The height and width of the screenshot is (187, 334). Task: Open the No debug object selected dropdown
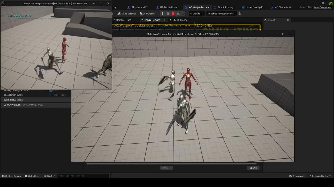(x=221, y=14)
